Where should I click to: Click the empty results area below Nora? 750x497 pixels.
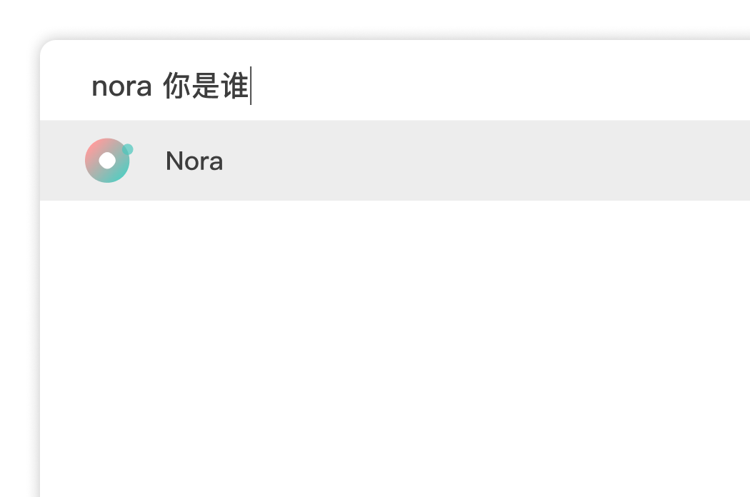coord(395,348)
